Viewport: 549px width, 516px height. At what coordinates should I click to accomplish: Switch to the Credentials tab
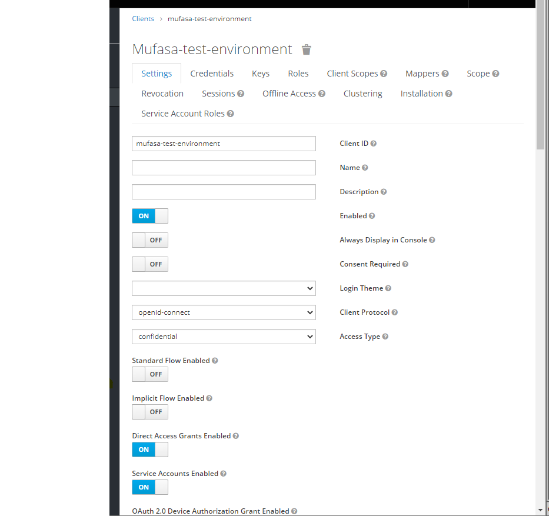[212, 74]
